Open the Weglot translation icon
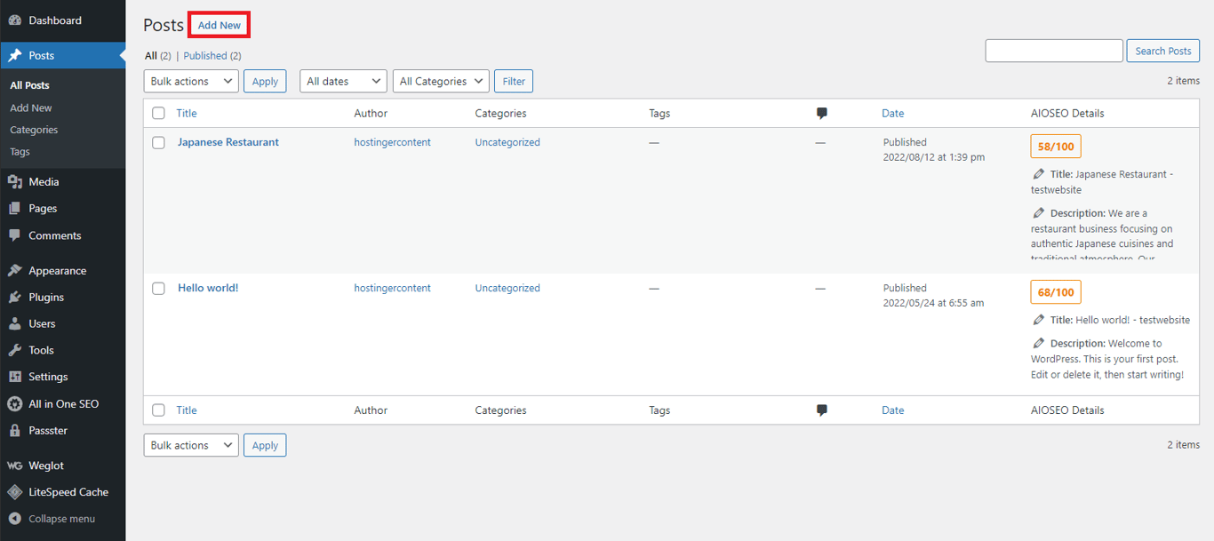Viewport: 1214px width, 541px height. tap(14, 465)
